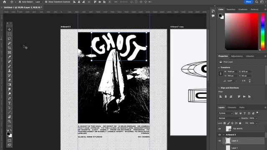267x150 pixels.
Task: Click the Home icon in options bar
Action: [x=5, y=2]
